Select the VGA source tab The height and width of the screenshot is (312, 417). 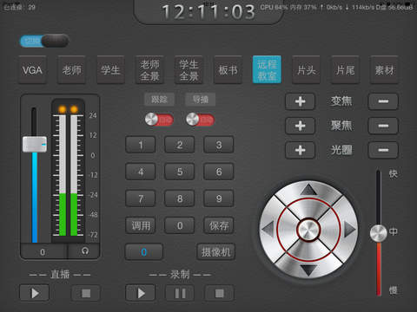tap(32, 70)
